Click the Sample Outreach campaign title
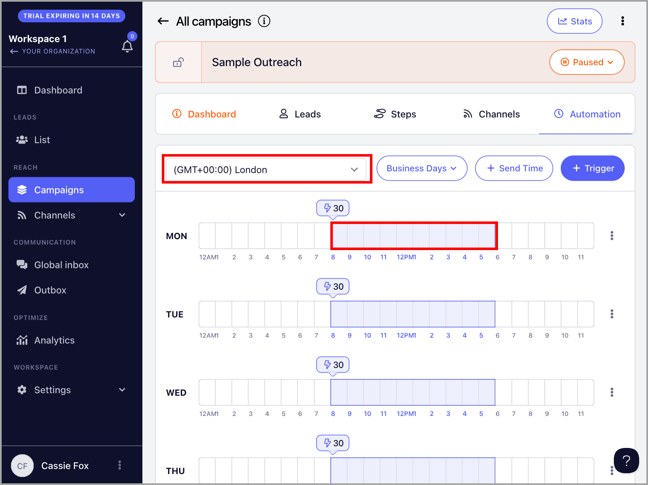Viewport: 648px width, 485px height. pos(257,62)
